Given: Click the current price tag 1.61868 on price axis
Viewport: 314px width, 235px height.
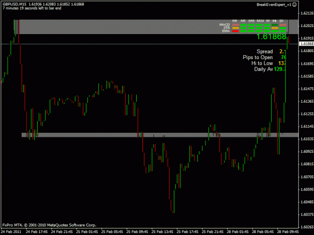Looking at the screenshot, I should pyautogui.click(x=306, y=44).
